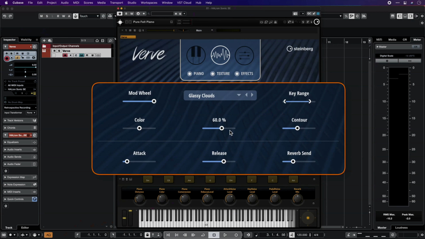Toggle record enable on Verve track row
Viewport: 425px width, 239px height.
tap(65, 55)
